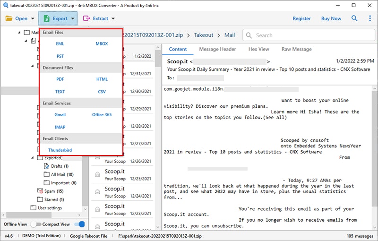Click envelope icon of 12/25/2021 Scoop.it message
The width and height of the screenshot is (378, 241).
(97, 174)
